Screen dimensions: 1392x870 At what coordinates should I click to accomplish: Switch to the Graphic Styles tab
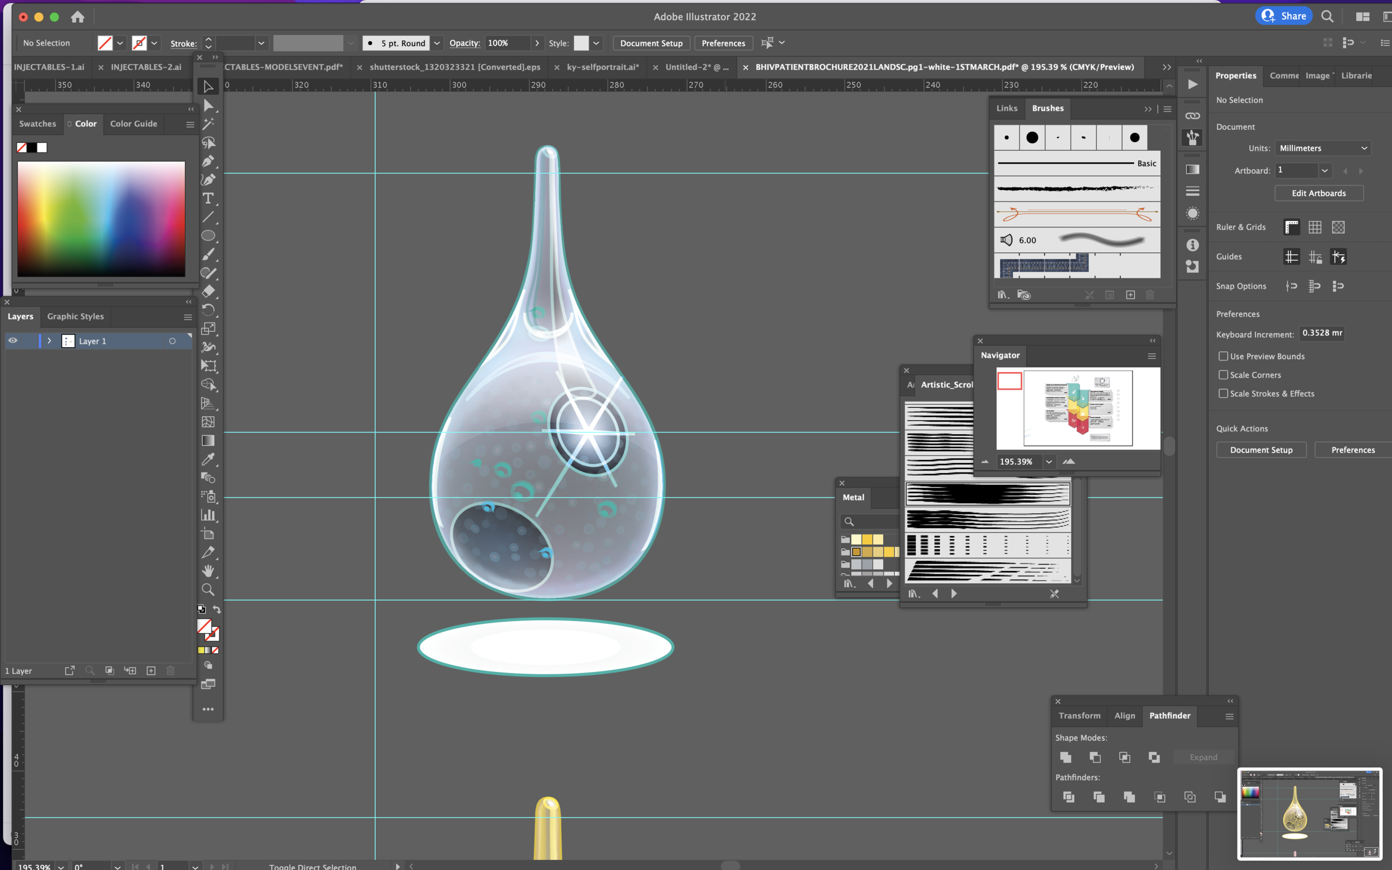click(75, 317)
